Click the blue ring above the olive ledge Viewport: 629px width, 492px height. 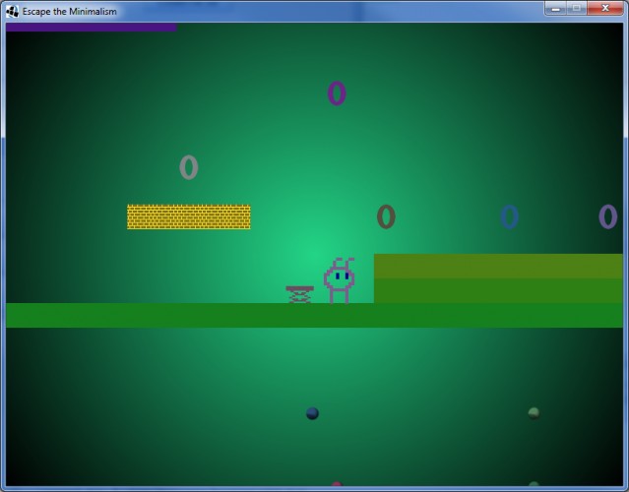[509, 216]
